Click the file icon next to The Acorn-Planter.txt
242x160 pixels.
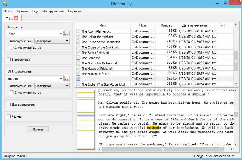click(x=78, y=31)
